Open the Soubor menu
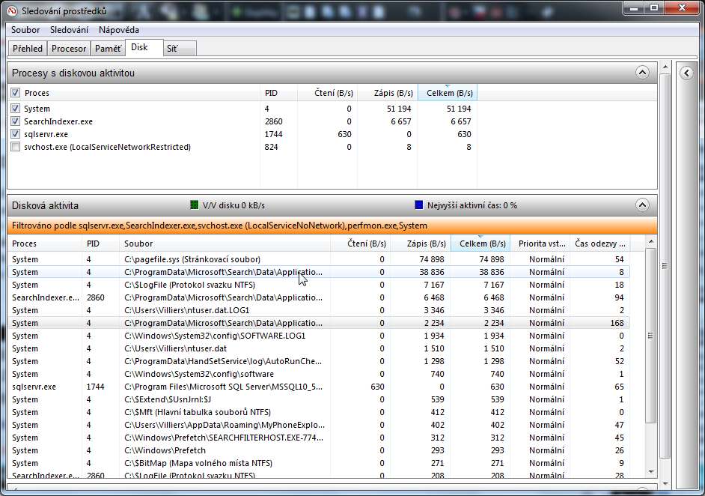The width and height of the screenshot is (705, 496). point(25,30)
